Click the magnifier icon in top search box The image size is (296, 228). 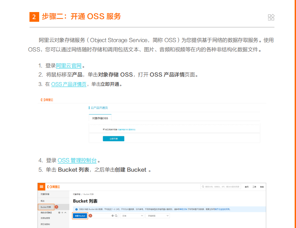tap(203, 187)
